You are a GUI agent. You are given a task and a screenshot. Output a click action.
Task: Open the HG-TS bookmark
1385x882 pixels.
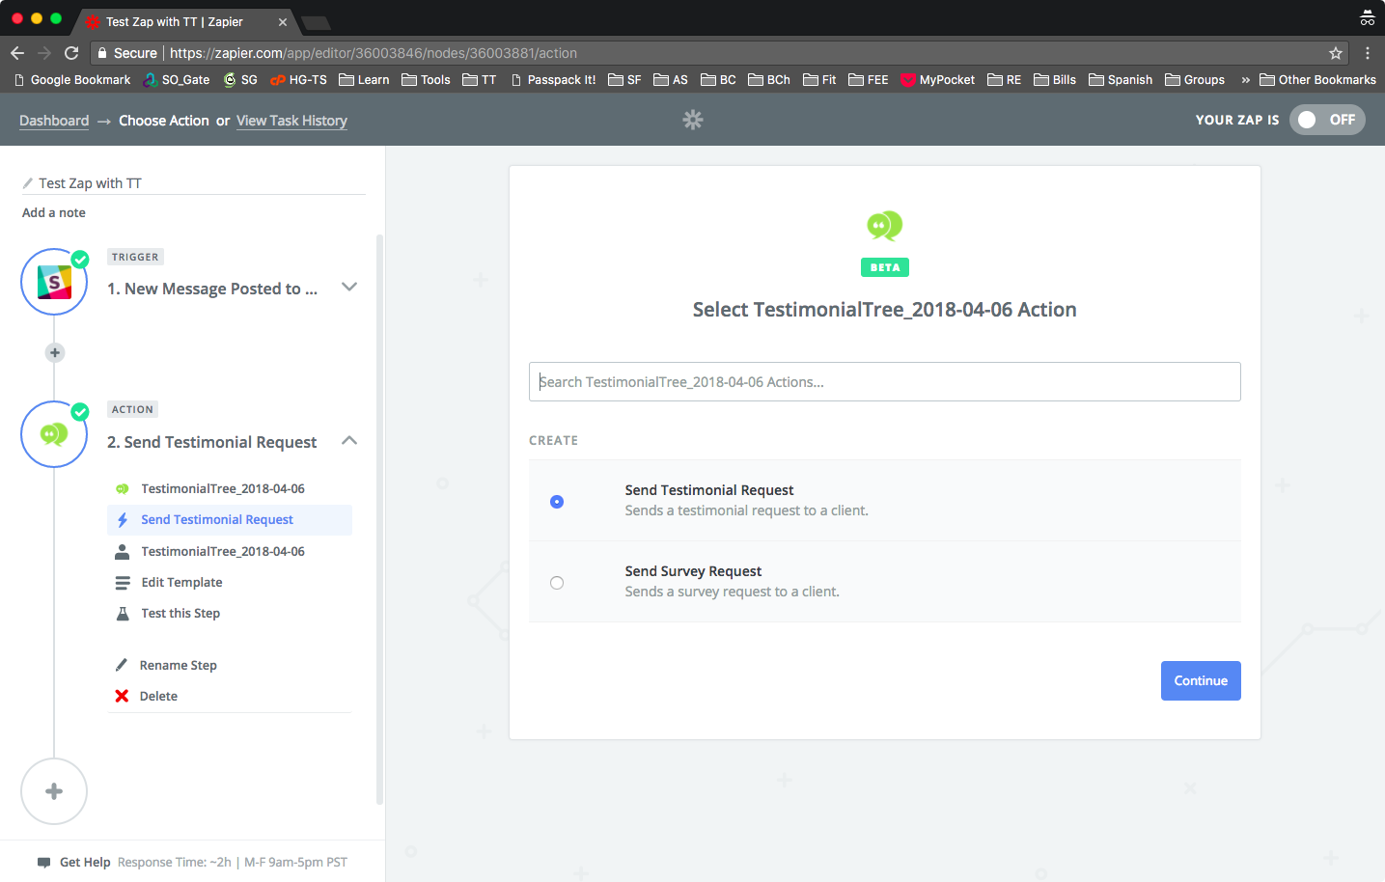pyautogui.click(x=298, y=80)
